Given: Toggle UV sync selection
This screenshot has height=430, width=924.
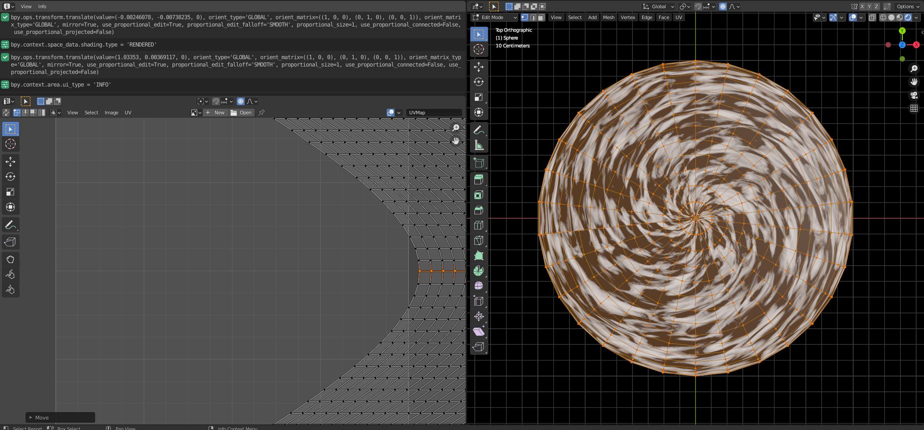Looking at the screenshot, I should 6,113.
